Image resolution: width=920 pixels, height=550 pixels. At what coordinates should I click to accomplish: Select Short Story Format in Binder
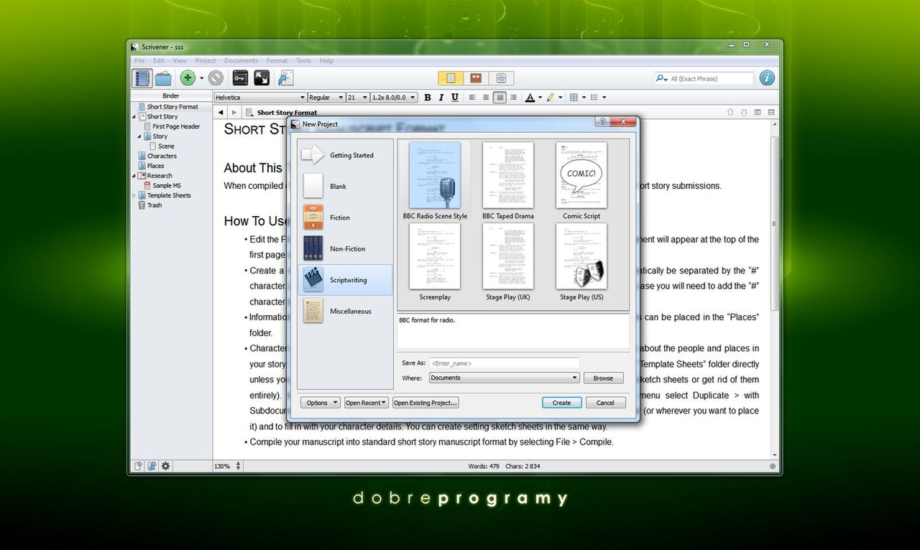(x=172, y=107)
